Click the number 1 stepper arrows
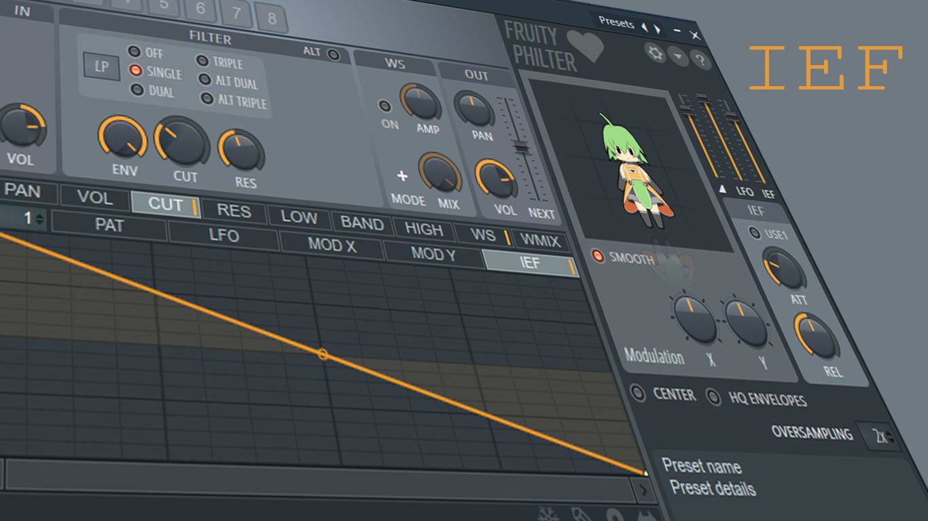 40,219
